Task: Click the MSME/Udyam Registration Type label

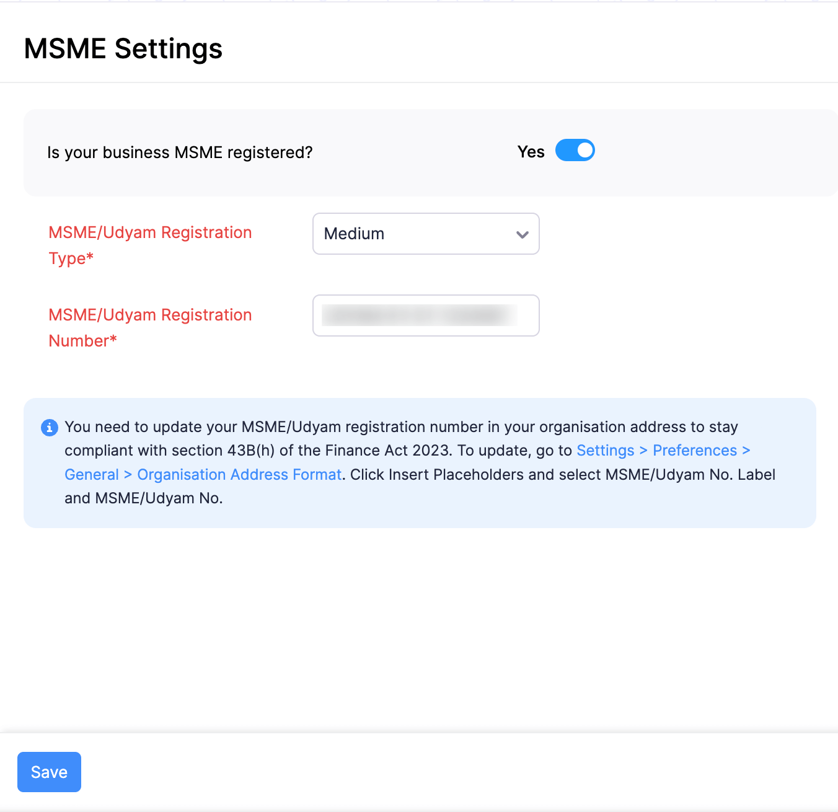Action: coord(150,245)
